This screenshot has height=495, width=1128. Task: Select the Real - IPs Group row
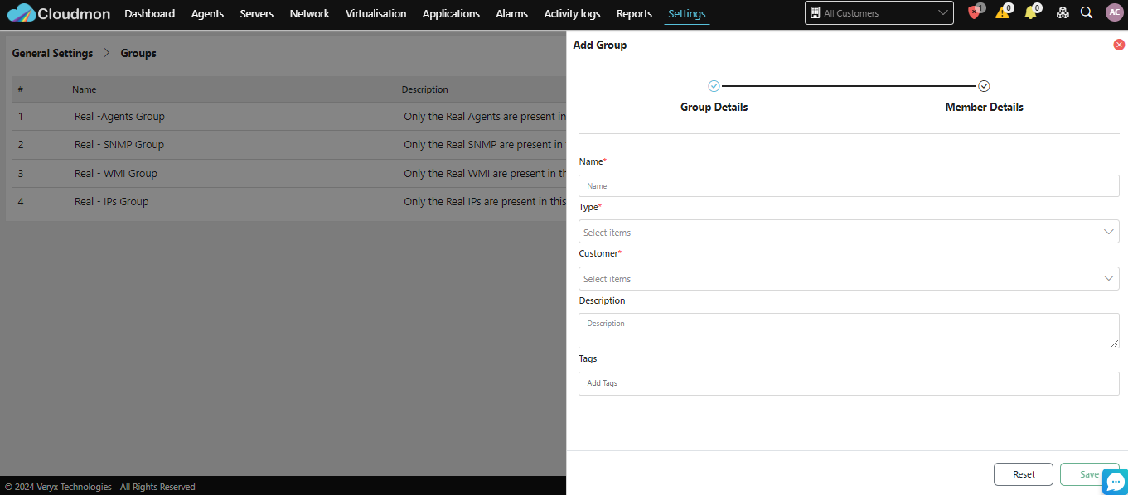pyautogui.click(x=287, y=202)
